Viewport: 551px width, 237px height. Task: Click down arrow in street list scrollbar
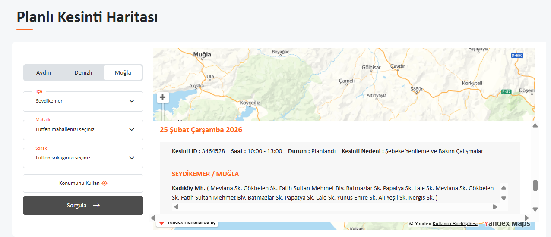pos(503,198)
